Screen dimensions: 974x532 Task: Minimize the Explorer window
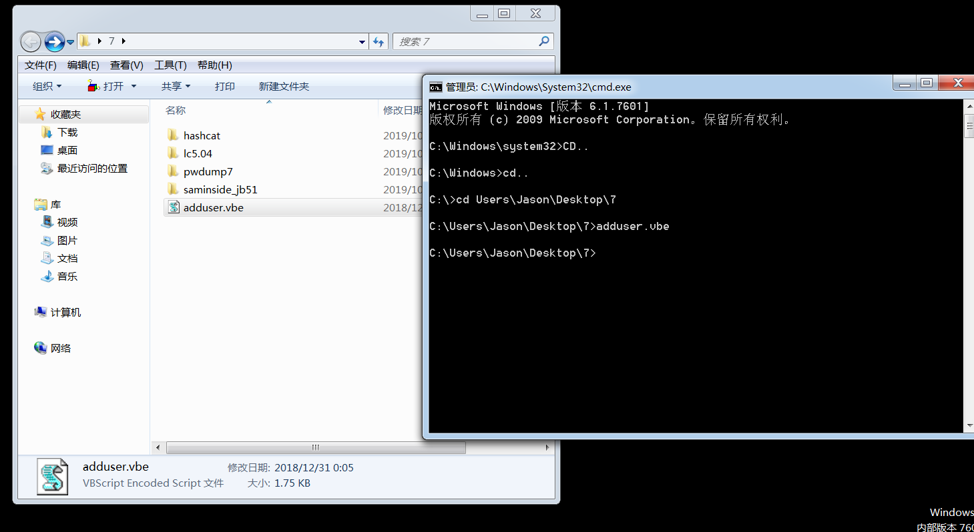482,13
